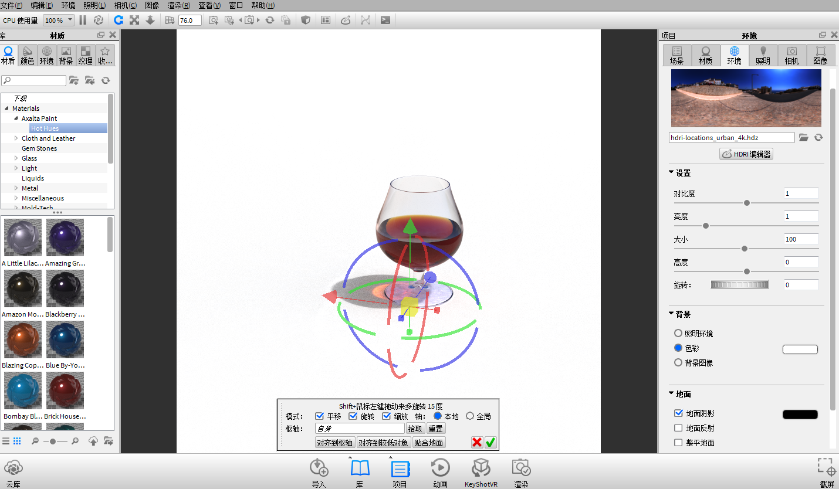Expand the Glass folder
Viewport: 839px width, 489px height.
pyautogui.click(x=16, y=158)
